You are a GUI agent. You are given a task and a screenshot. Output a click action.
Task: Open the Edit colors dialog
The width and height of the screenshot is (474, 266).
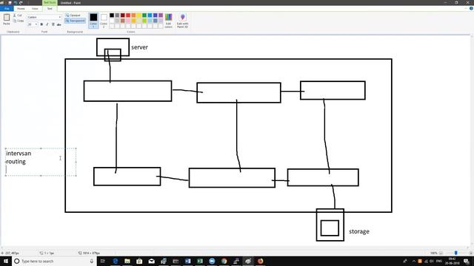pyautogui.click(x=168, y=21)
